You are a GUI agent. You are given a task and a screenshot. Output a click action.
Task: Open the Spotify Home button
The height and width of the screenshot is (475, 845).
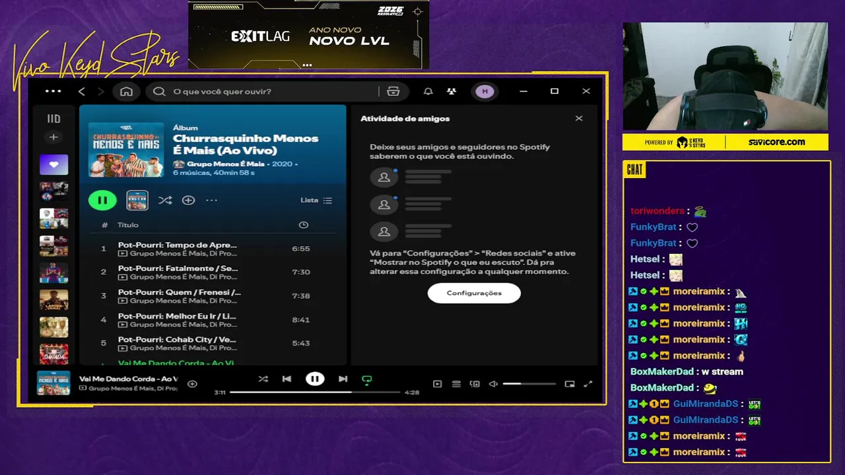tap(126, 91)
